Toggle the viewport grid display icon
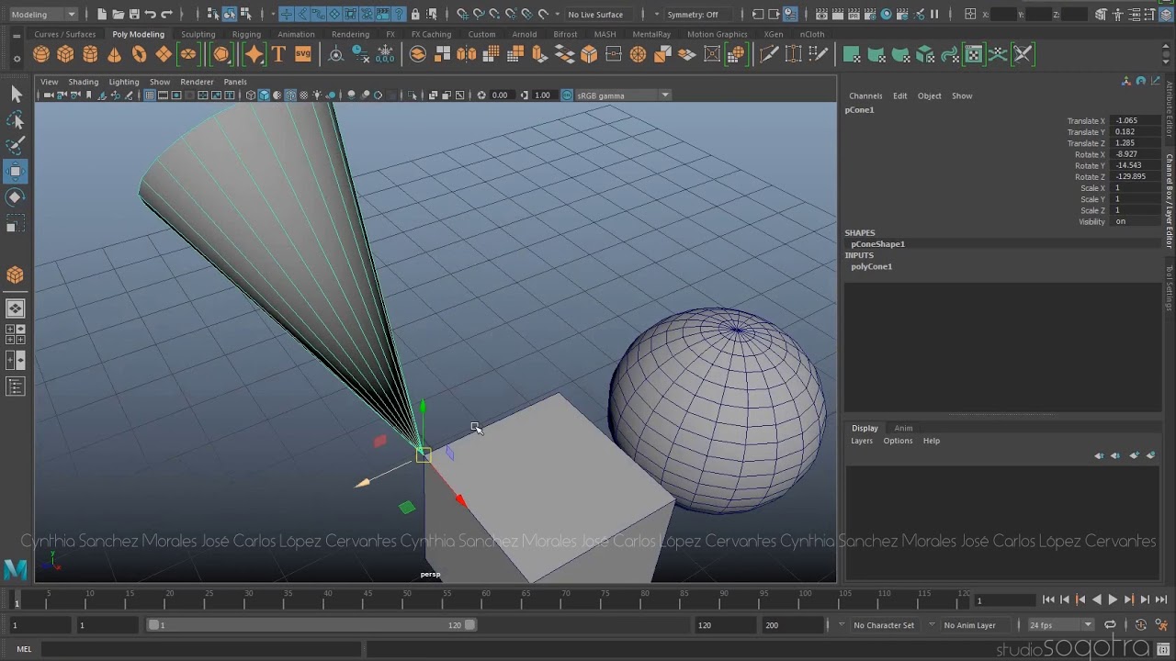 pos(150,95)
